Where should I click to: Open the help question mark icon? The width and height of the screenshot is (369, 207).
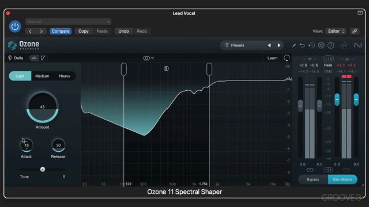[331, 45]
